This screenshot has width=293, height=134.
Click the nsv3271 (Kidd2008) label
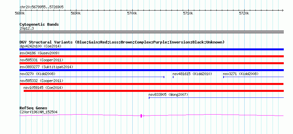click(x=241, y=74)
